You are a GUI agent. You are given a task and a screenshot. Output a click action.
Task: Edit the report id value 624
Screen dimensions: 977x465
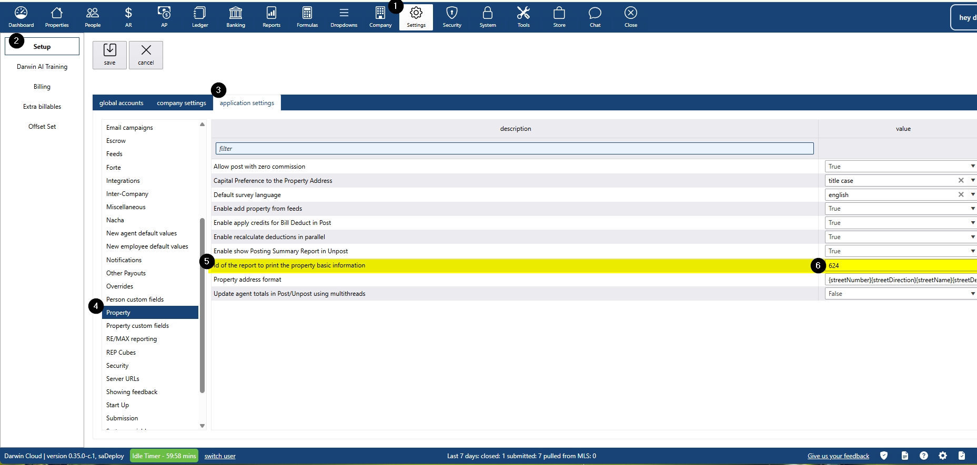click(901, 265)
